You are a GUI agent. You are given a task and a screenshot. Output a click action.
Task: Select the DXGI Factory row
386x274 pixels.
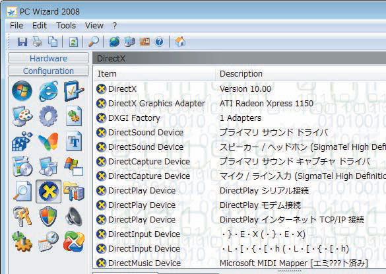(x=240, y=118)
